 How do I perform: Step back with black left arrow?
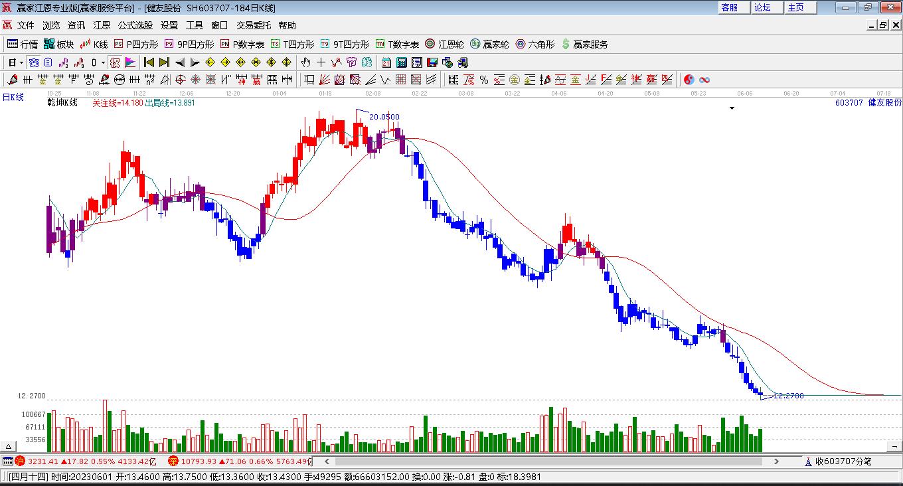pos(179,62)
